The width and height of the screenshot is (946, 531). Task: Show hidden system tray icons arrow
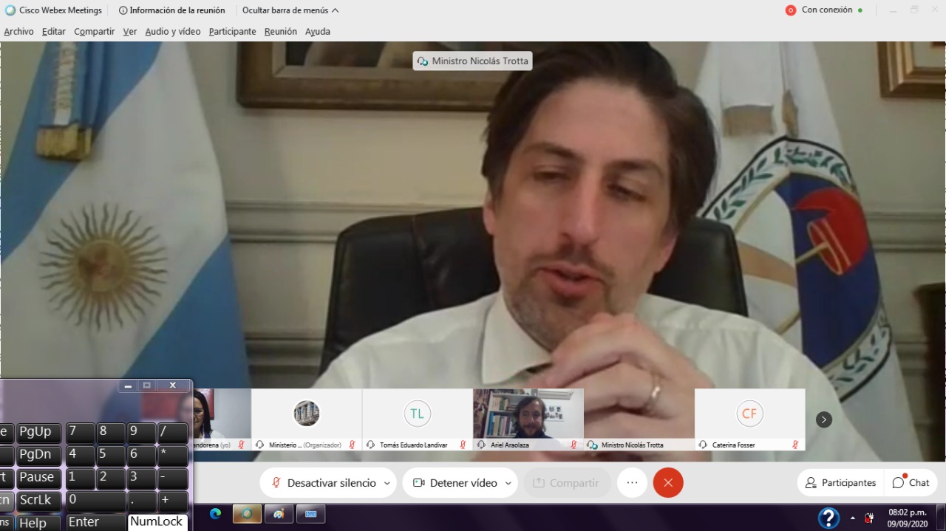pyautogui.click(x=853, y=518)
